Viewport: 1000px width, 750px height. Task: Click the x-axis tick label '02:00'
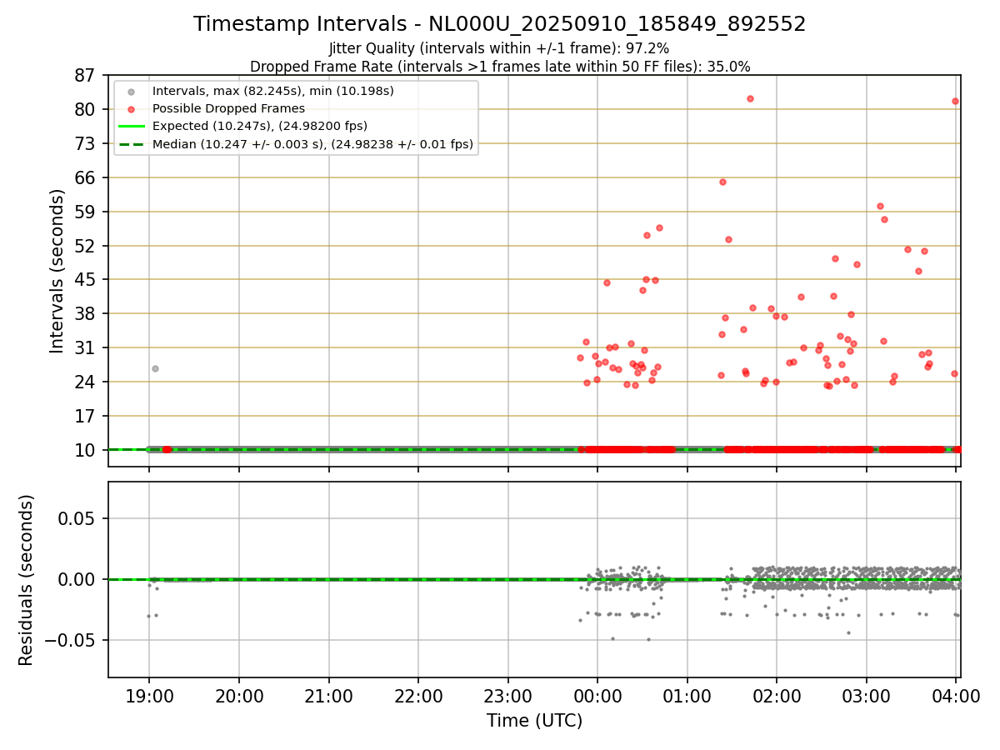[x=777, y=695]
